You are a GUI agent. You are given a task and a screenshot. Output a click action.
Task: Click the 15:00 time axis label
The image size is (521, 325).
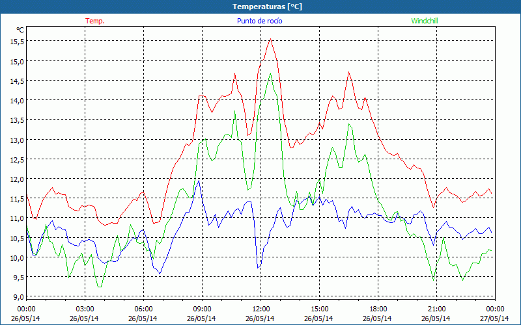click(319, 309)
